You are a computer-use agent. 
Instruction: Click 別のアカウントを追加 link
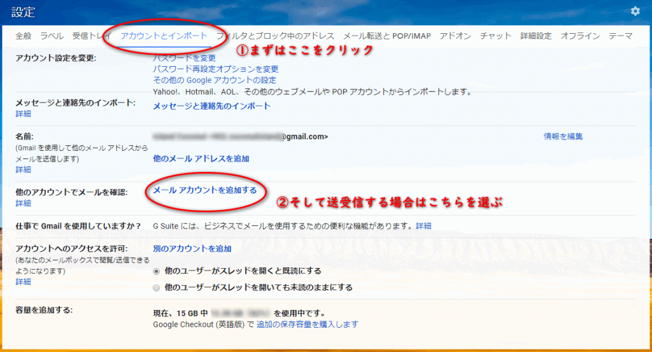[x=192, y=249]
